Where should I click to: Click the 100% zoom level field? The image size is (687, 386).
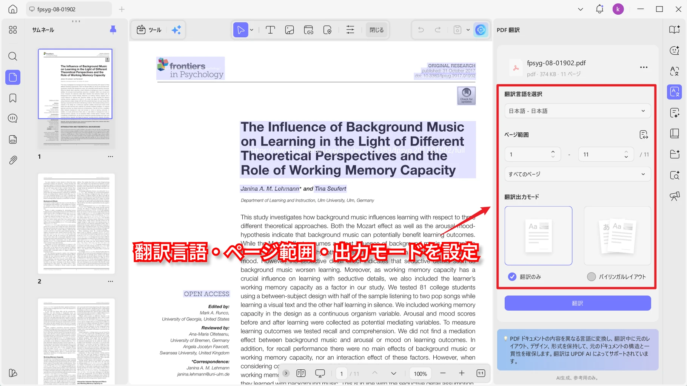click(x=420, y=374)
